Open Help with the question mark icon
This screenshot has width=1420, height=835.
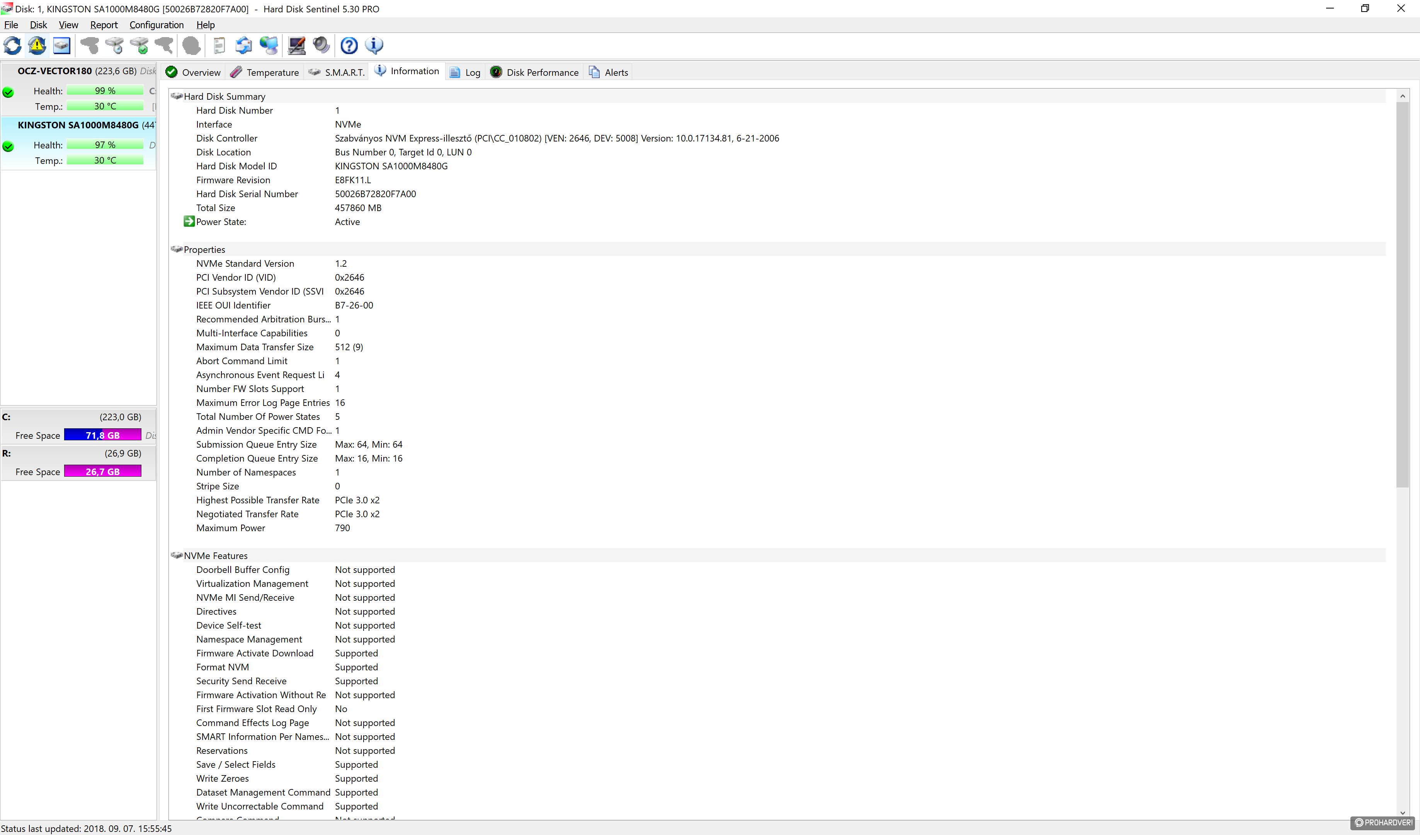click(x=349, y=45)
